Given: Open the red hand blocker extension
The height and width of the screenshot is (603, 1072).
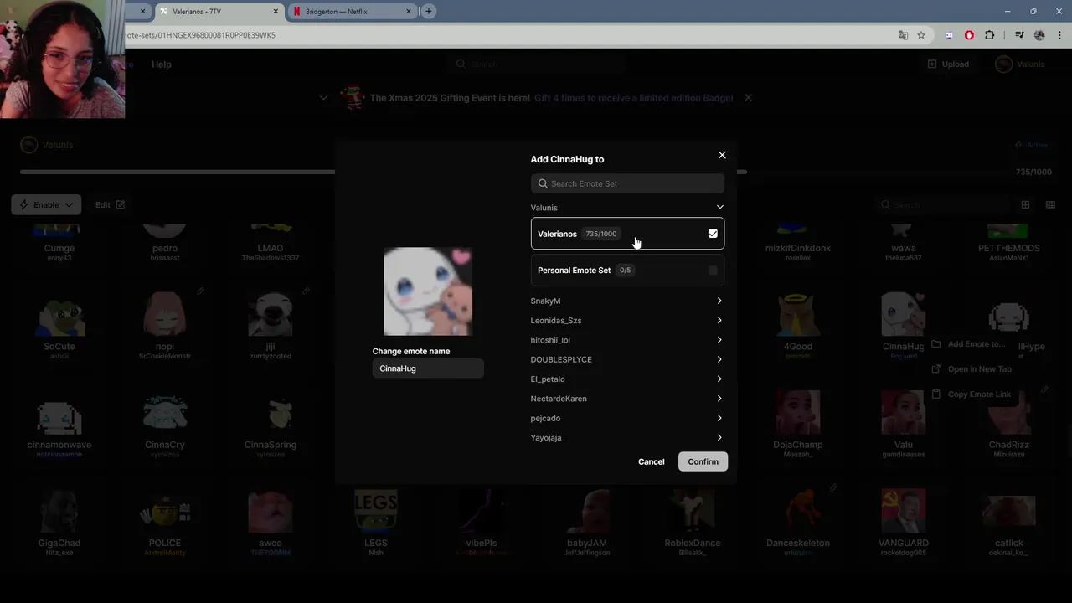Looking at the screenshot, I should [x=969, y=35].
